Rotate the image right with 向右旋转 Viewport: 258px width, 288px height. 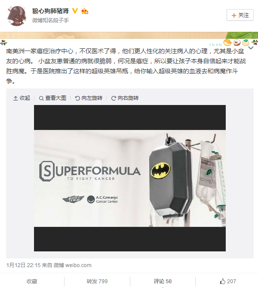click(x=125, y=98)
